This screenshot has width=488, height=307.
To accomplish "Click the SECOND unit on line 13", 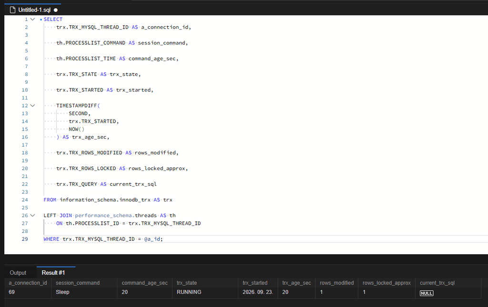I will pos(78,113).
